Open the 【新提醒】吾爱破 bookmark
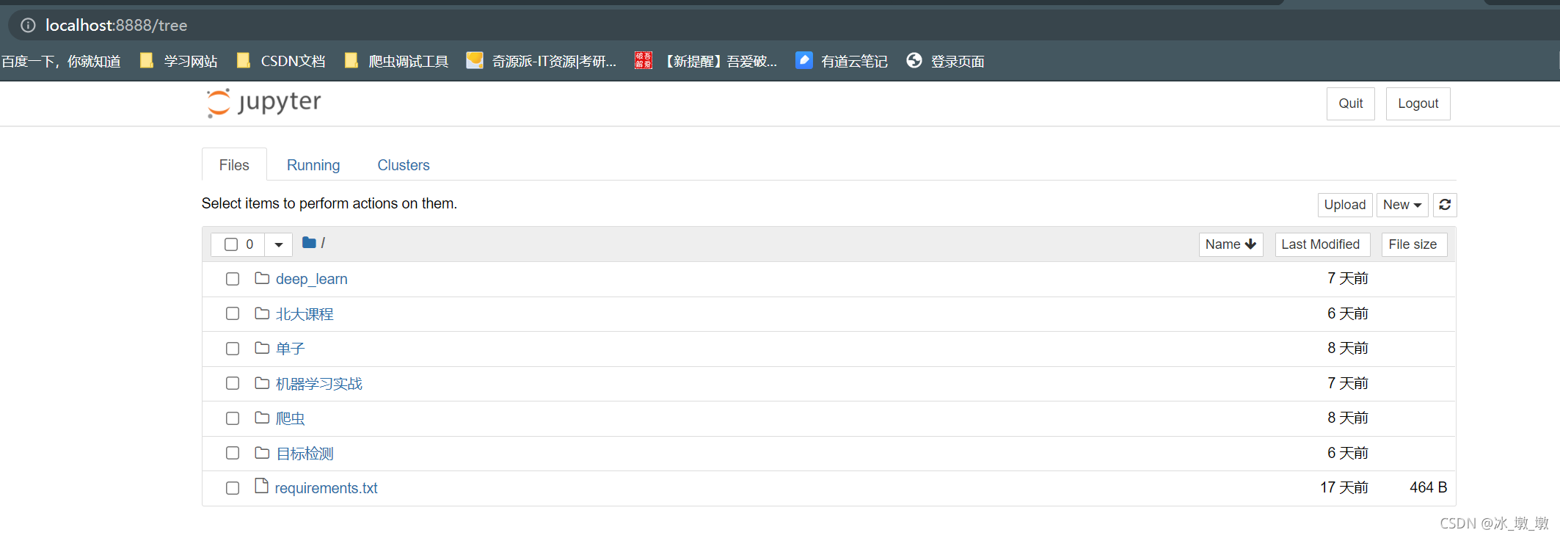The image size is (1560, 538). pyautogui.click(x=706, y=61)
